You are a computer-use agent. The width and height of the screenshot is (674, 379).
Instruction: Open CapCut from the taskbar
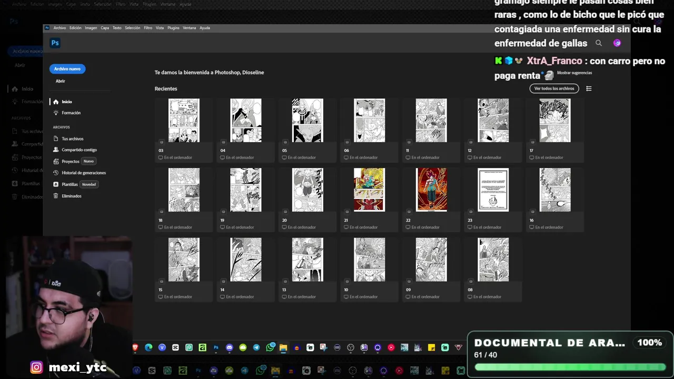[175, 347]
